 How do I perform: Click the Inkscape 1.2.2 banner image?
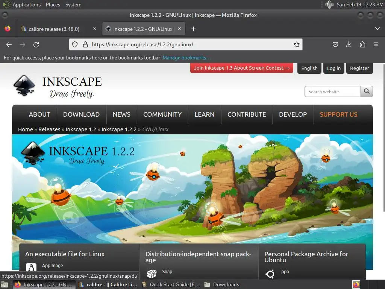pyautogui.click(x=192, y=189)
